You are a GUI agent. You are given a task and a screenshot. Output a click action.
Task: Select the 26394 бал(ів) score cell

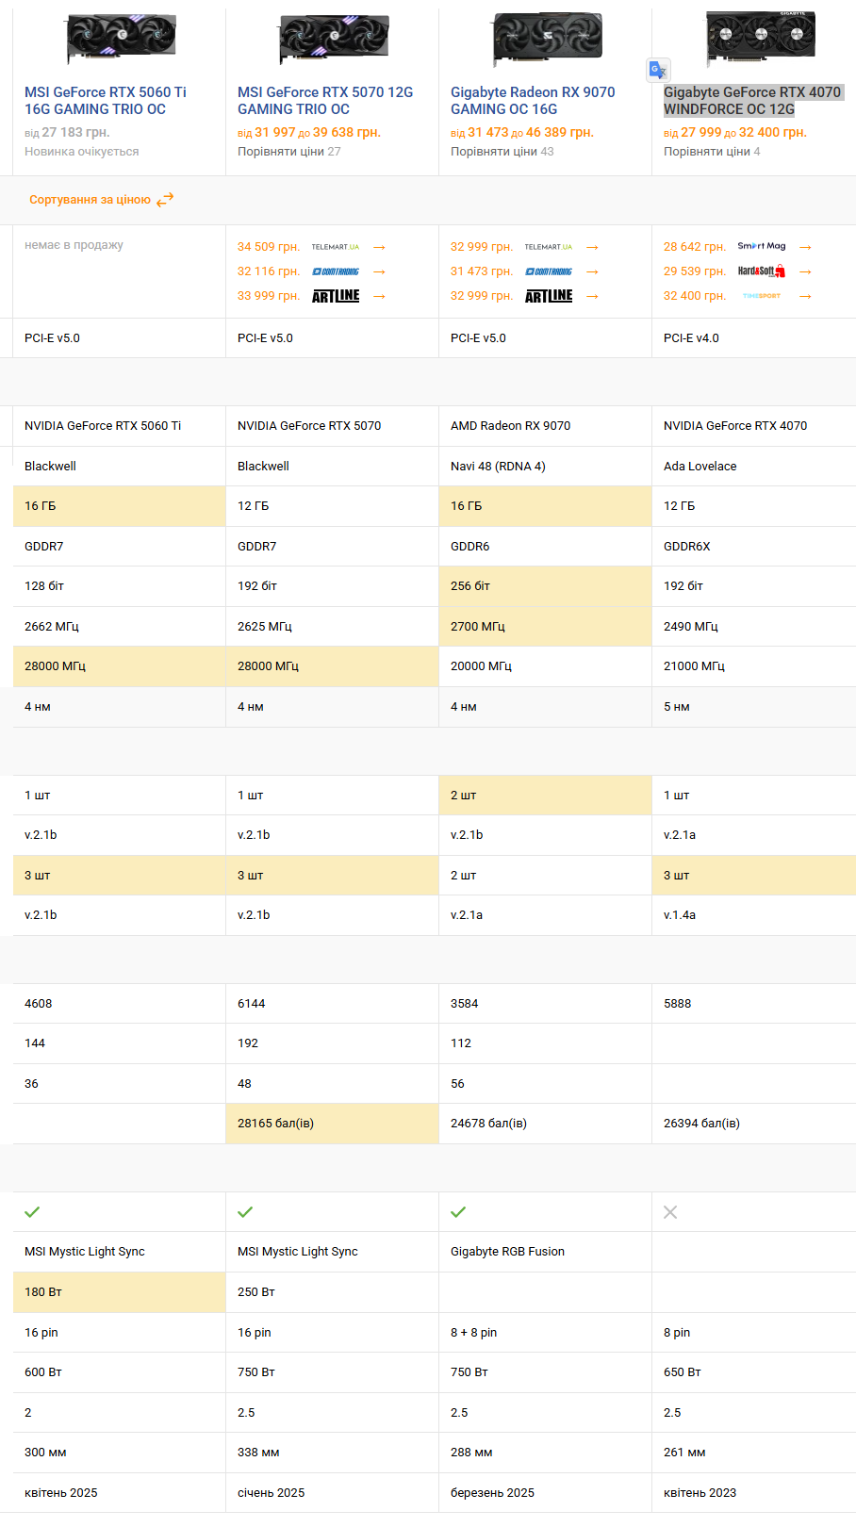click(x=754, y=1124)
